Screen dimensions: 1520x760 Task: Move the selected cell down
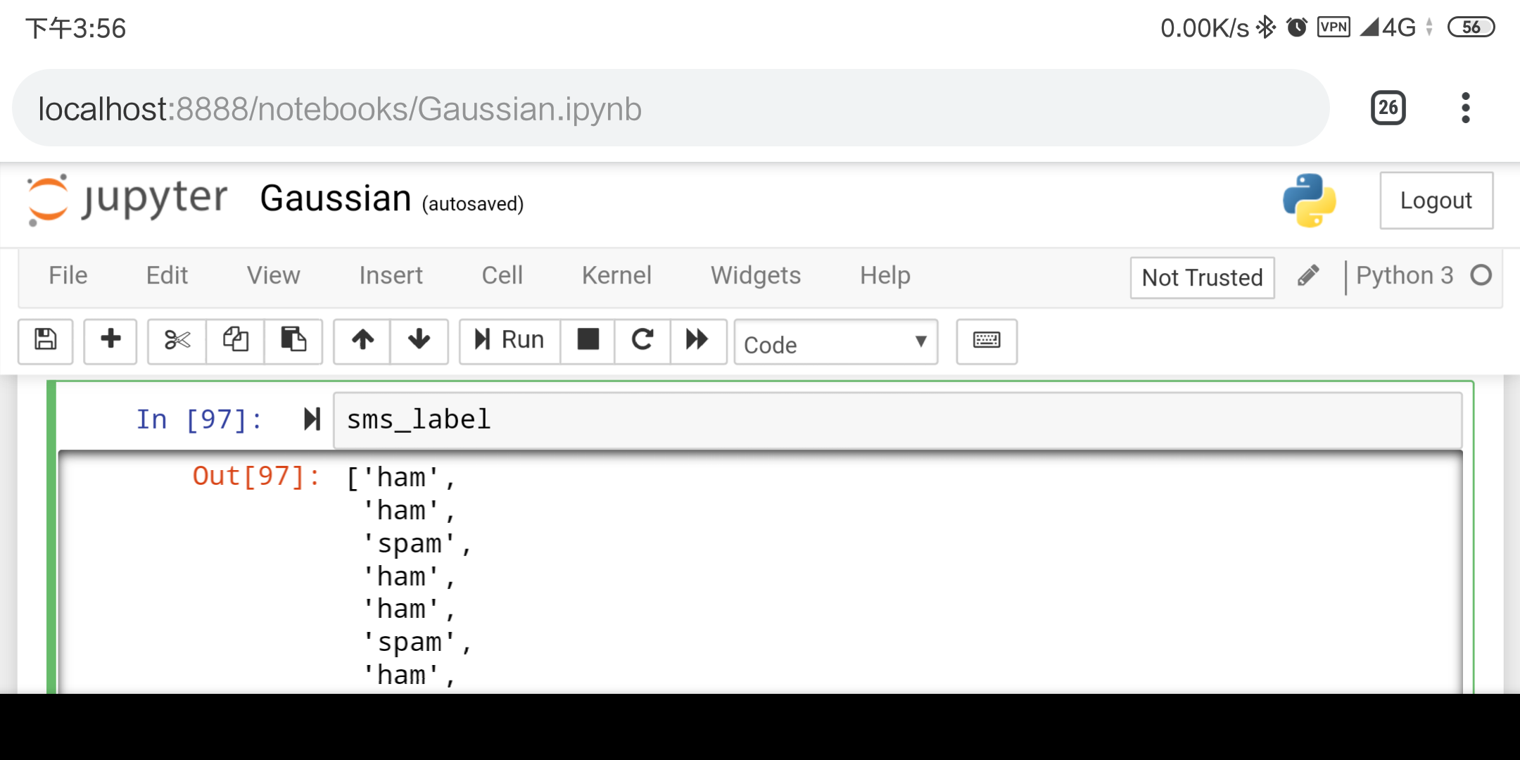click(x=419, y=341)
